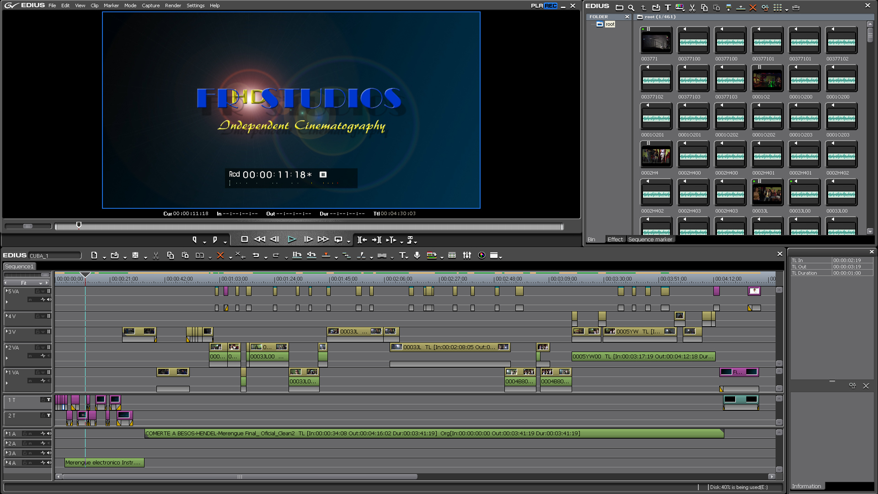Image resolution: width=878 pixels, height=494 pixels.
Task: Open the Settings menu
Action: (195, 5)
